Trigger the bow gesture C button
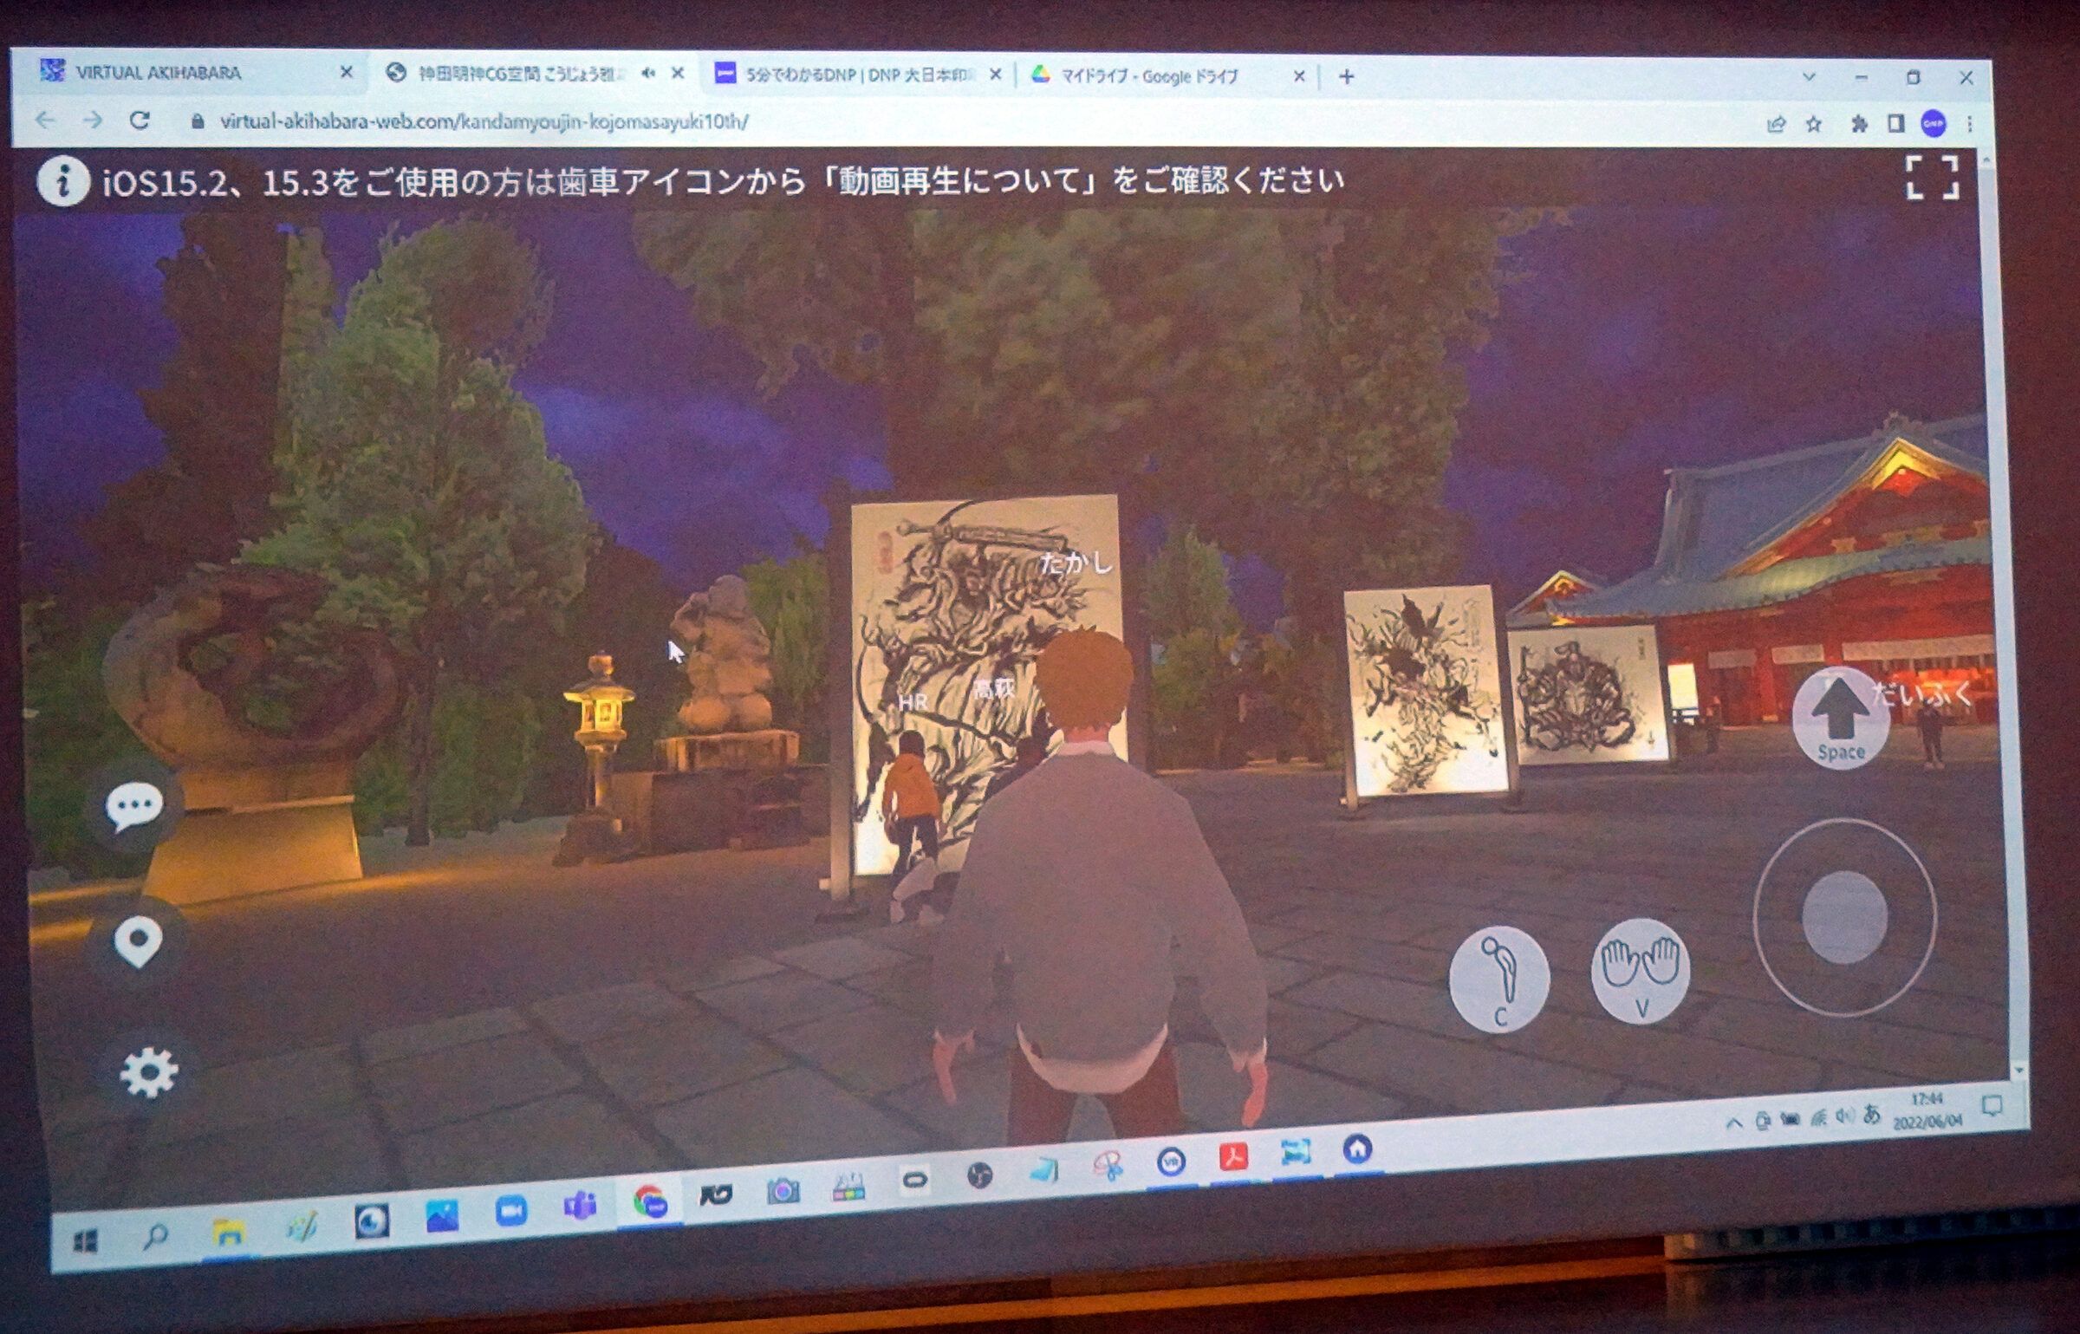 (x=1500, y=978)
